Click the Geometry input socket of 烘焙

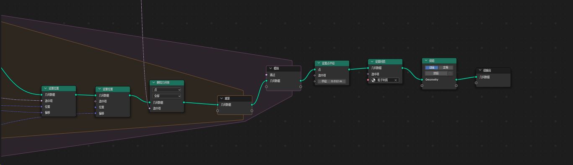click(x=422, y=79)
